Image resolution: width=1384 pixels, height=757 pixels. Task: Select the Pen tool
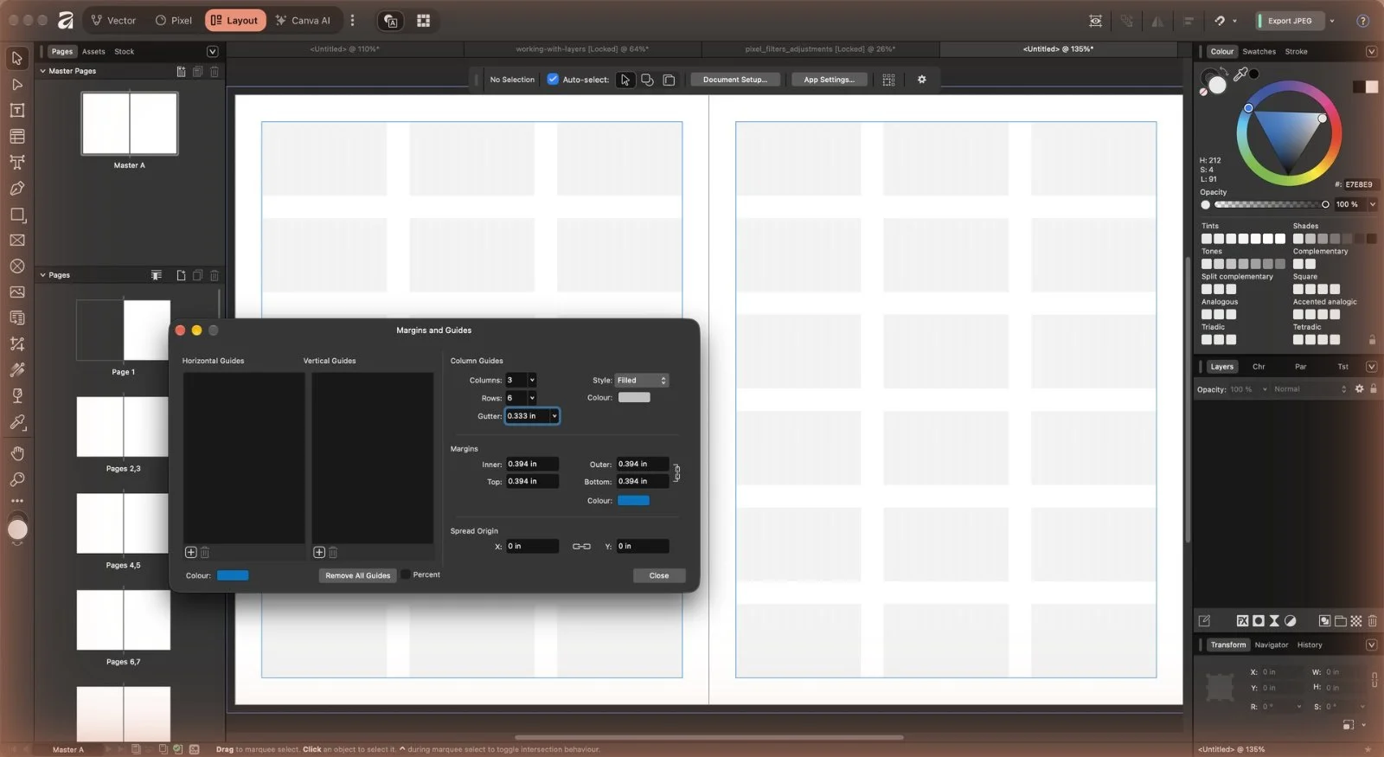[x=16, y=188]
